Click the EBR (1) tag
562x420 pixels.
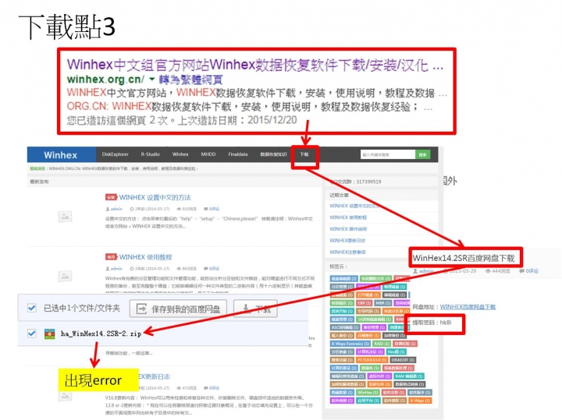(364, 303)
